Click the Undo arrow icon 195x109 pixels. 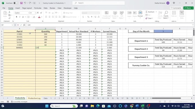tap(25, 3)
